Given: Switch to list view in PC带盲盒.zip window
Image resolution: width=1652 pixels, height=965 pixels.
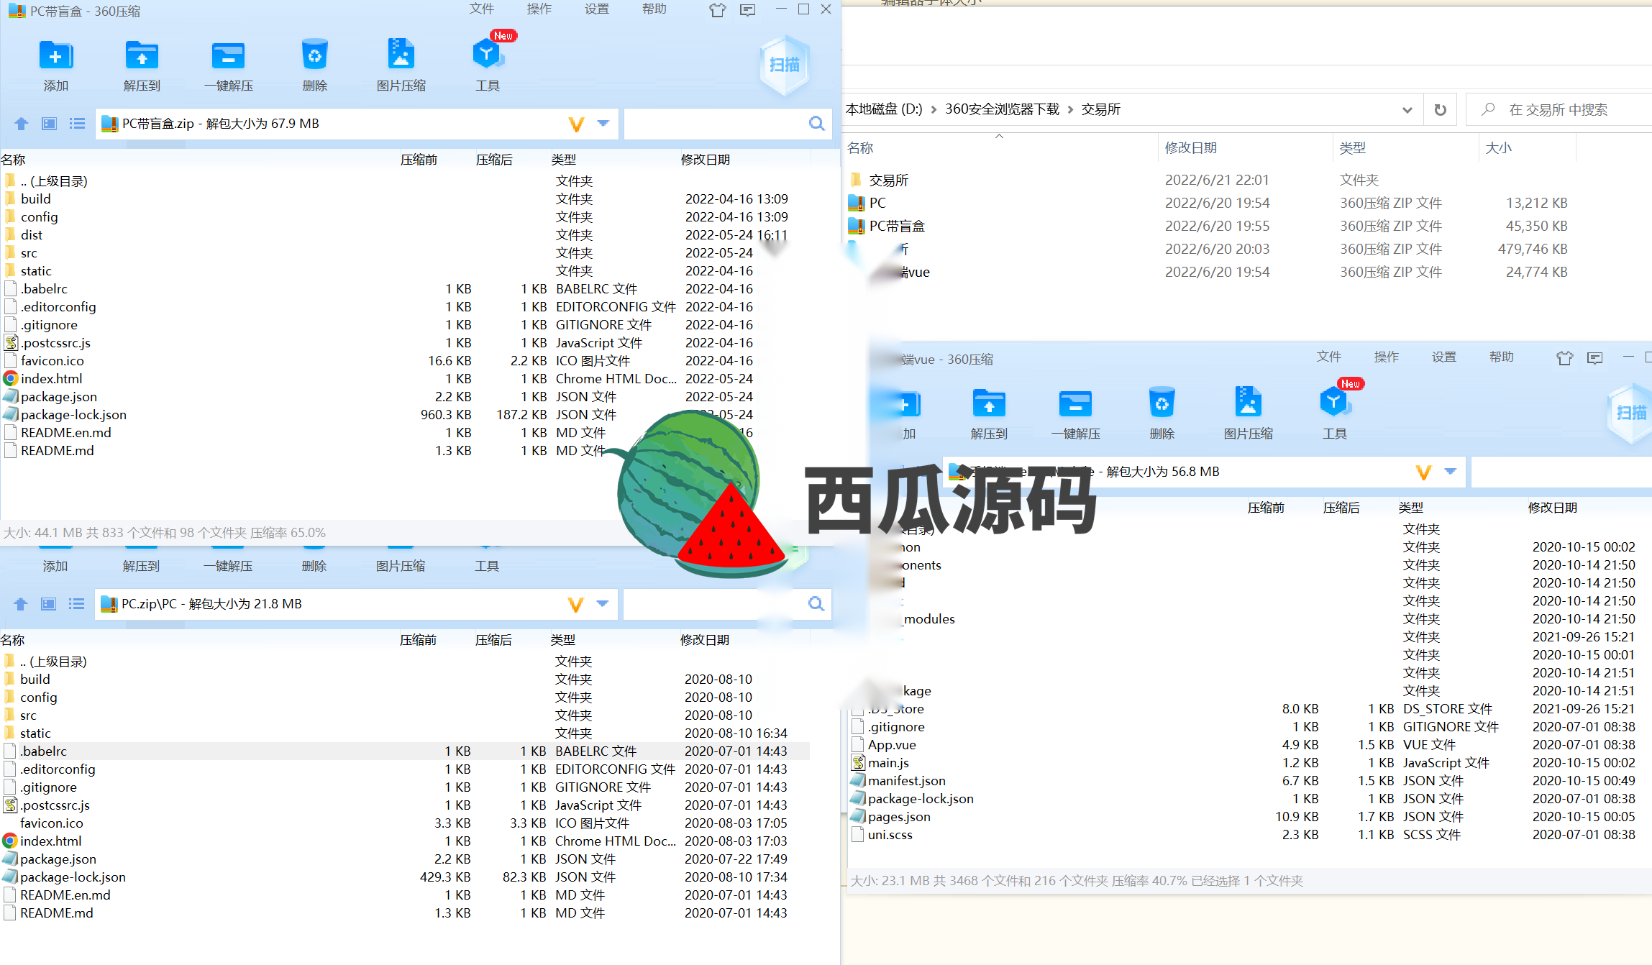Looking at the screenshot, I should pyautogui.click(x=77, y=124).
